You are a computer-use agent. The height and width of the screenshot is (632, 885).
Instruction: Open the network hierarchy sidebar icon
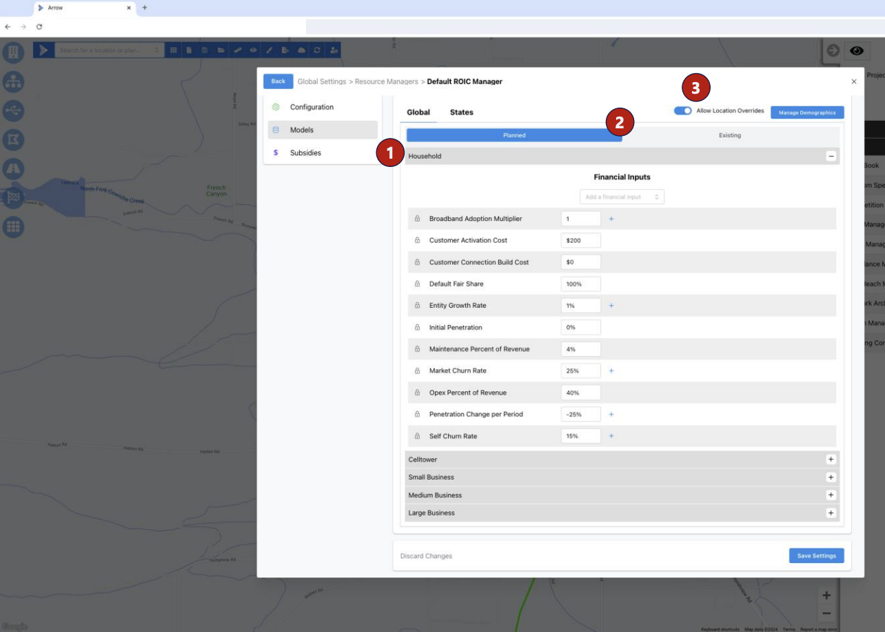coord(14,81)
